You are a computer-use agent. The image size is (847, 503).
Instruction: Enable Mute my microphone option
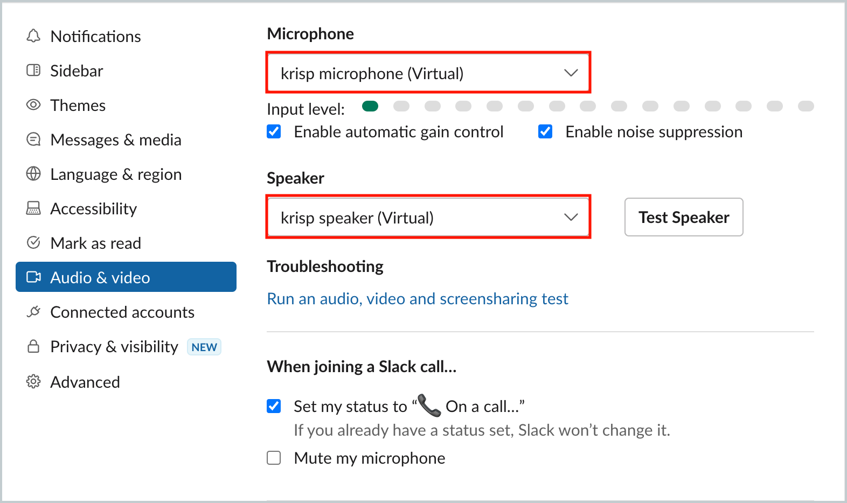coord(274,458)
